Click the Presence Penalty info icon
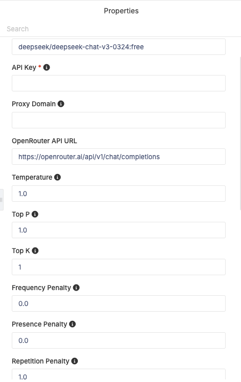Image resolution: width=241 pixels, height=382 pixels. (72, 324)
